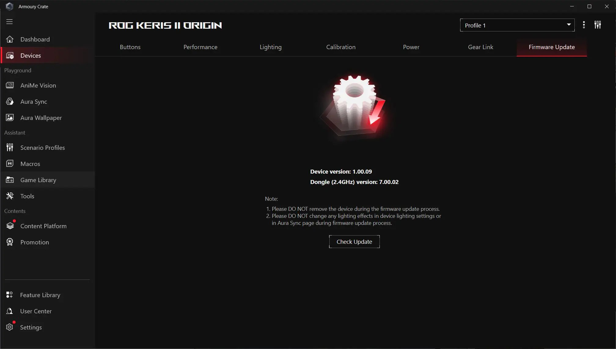Image resolution: width=616 pixels, height=349 pixels.
Task: Select the Devices section
Action: click(x=31, y=55)
